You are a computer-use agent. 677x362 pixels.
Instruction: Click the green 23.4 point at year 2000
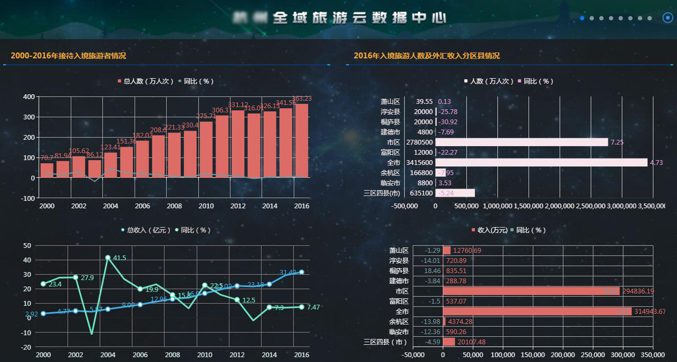point(43,284)
